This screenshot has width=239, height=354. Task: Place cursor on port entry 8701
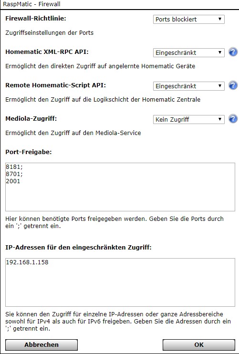tap(14, 174)
